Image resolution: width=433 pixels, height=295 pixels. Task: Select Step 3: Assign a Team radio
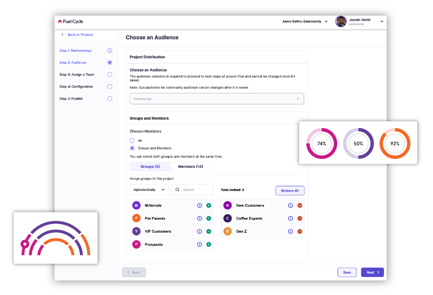(x=110, y=75)
